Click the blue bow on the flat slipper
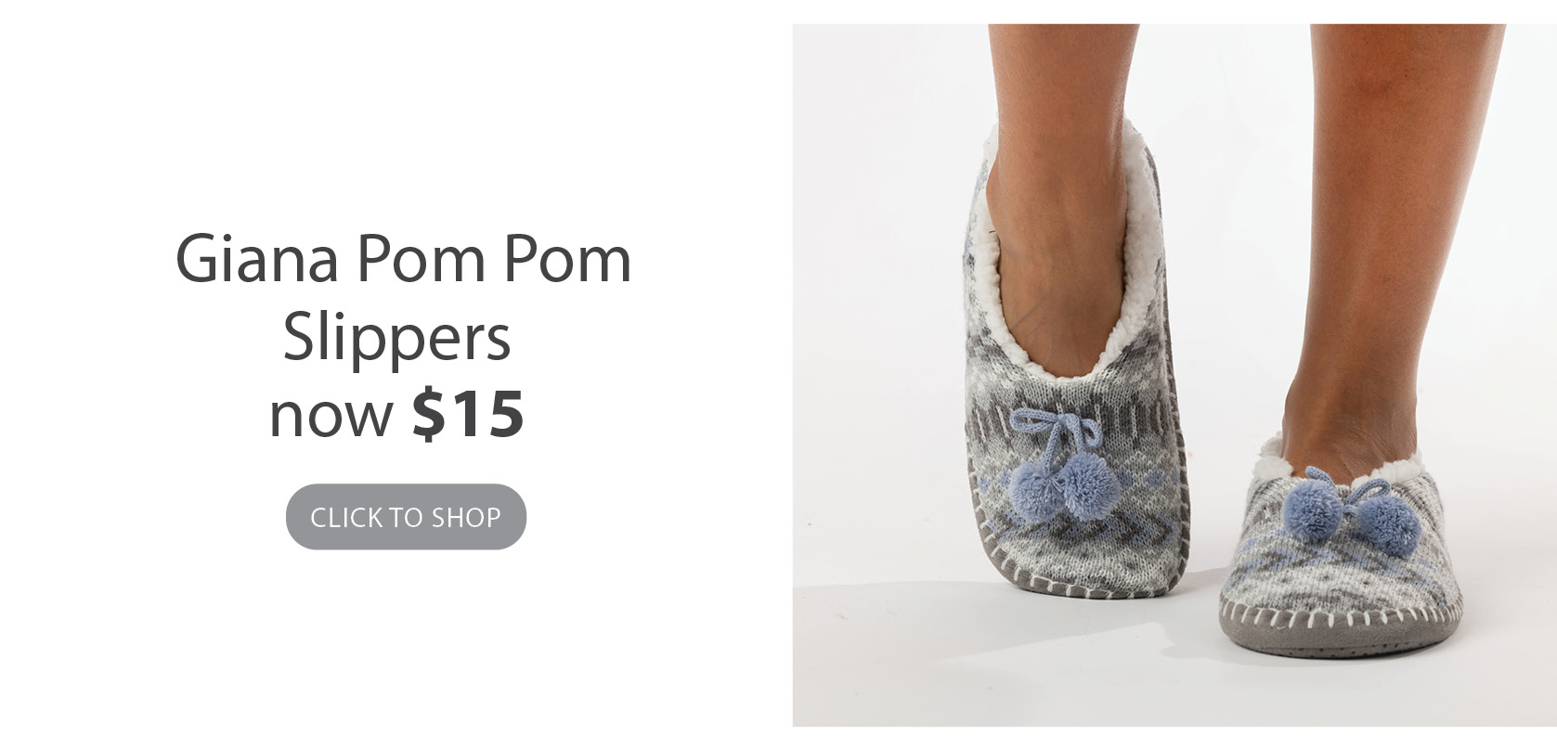The image size is (1557, 748). point(1365,492)
